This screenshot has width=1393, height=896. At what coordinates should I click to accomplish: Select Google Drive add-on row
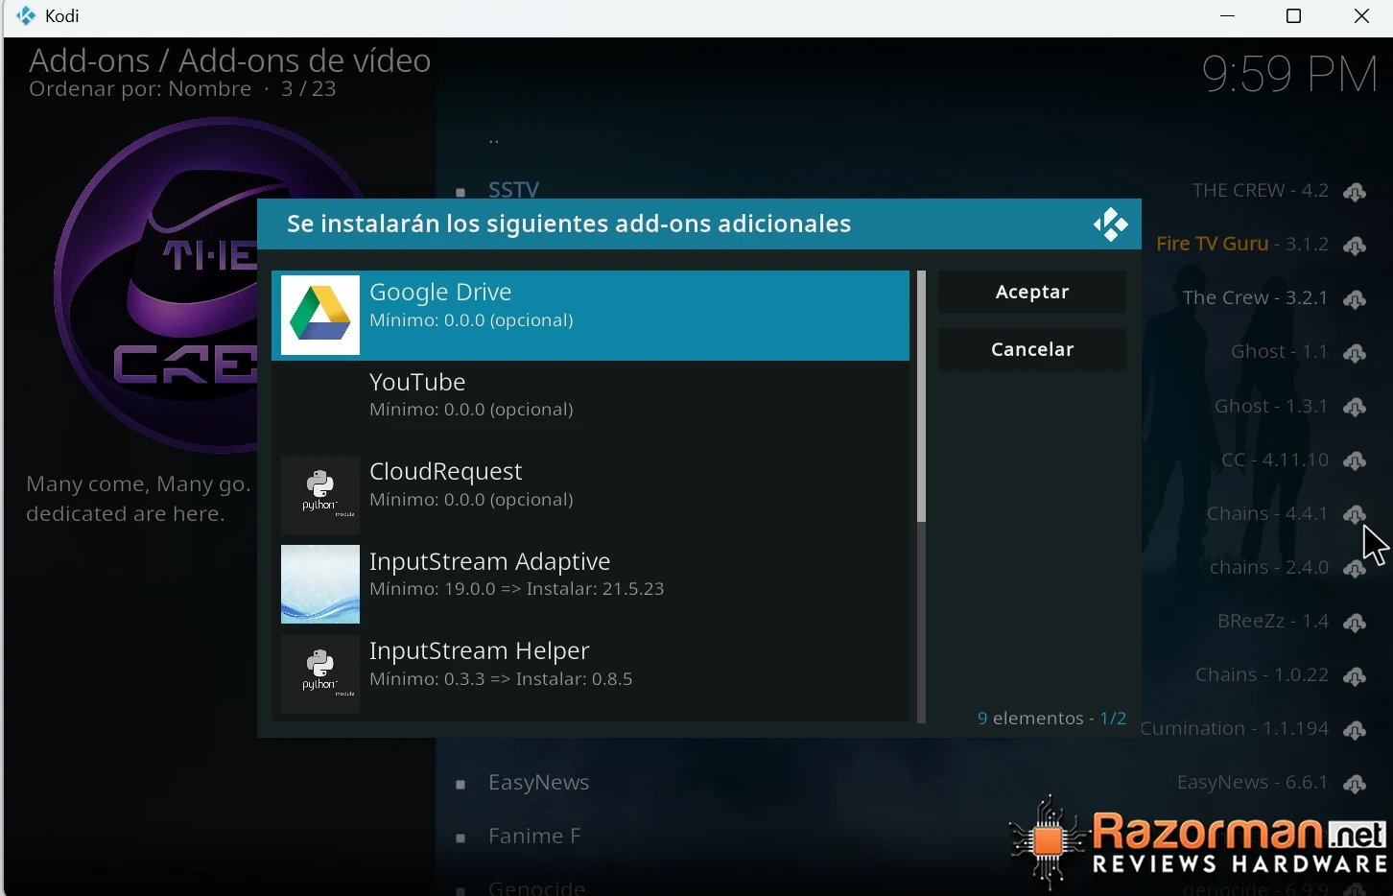[x=590, y=316]
